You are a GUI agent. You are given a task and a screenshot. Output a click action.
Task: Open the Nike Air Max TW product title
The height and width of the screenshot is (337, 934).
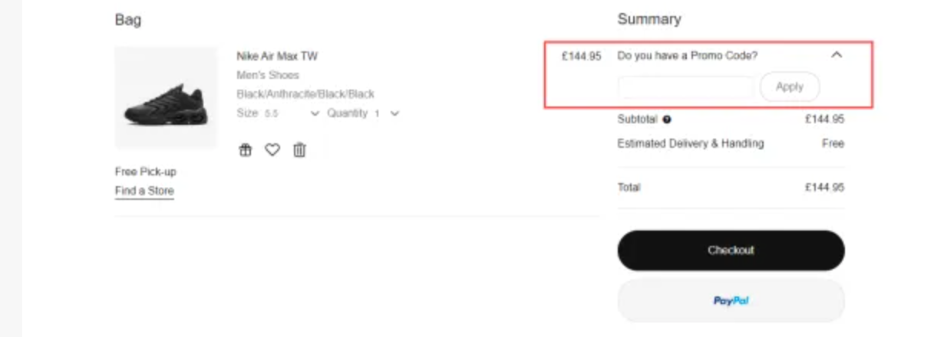[x=277, y=56]
